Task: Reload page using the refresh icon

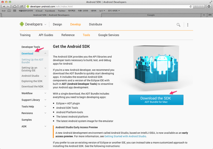Action: 191,6
